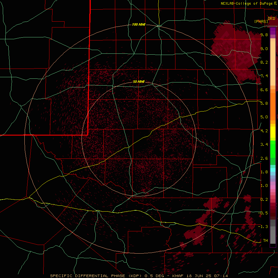Select the 9.8 value on the color scale
This screenshot has width=278, height=278.
(x=264, y=35)
